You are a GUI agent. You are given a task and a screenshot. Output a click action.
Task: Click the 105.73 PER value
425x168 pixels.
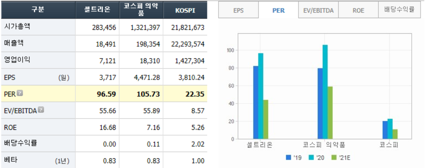click(148, 94)
